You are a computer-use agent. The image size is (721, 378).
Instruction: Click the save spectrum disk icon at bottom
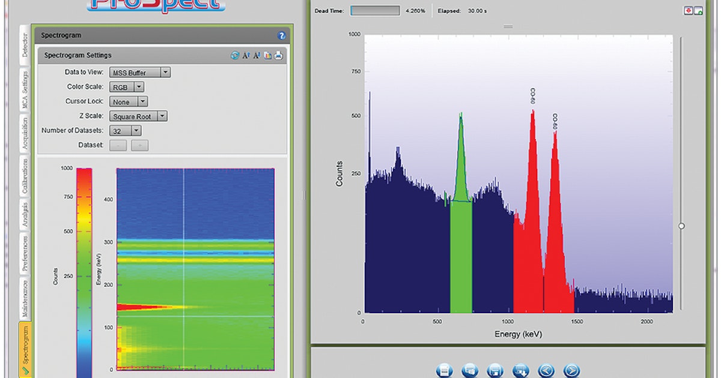click(x=496, y=370)
